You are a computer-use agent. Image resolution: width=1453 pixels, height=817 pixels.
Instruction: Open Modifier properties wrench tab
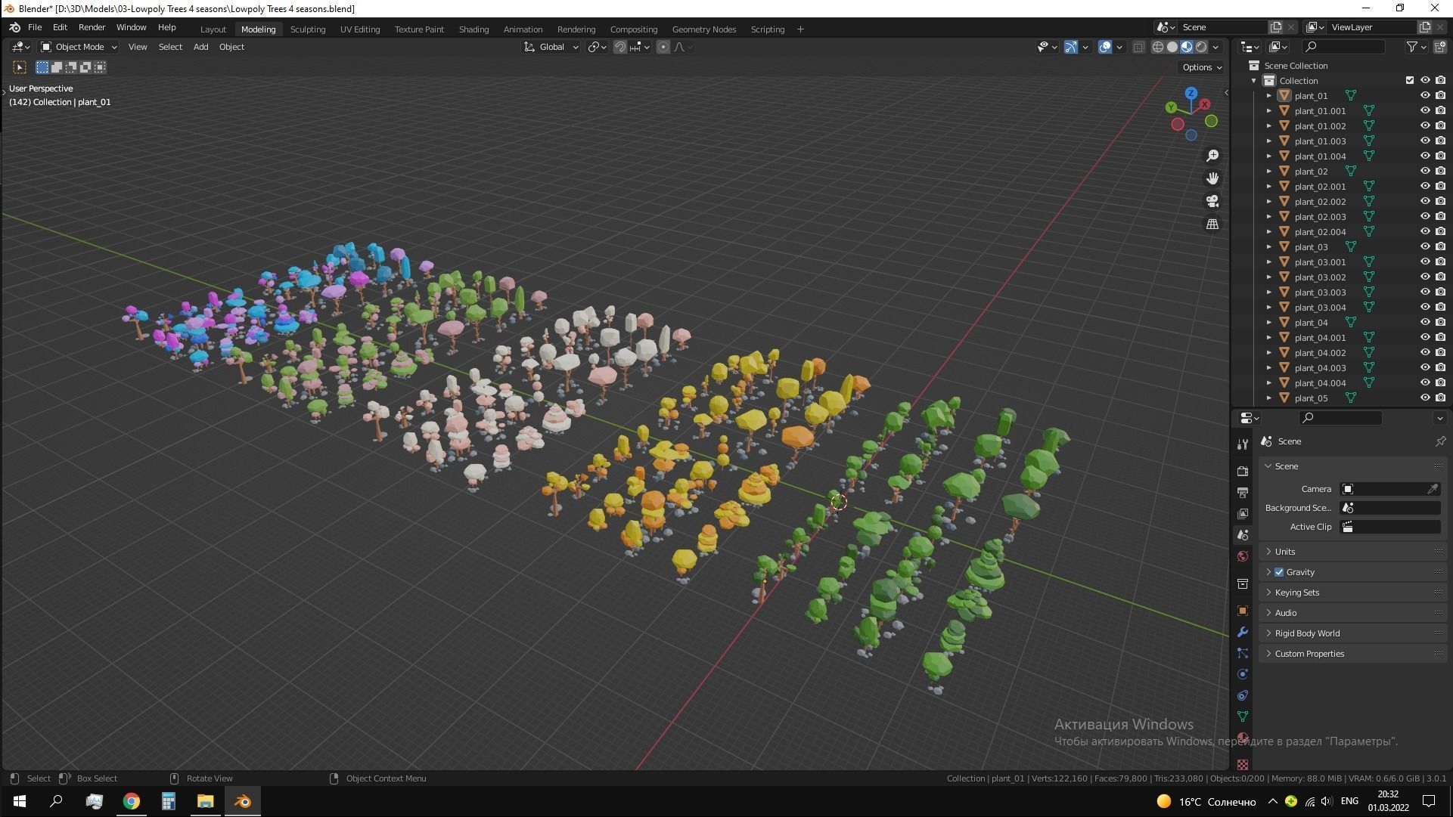1243,632
